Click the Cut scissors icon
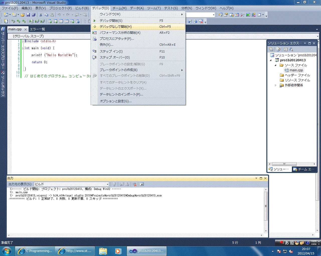 tap(41, 15)
